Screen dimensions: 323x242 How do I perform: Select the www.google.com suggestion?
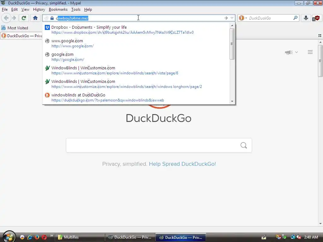point(136,43)
